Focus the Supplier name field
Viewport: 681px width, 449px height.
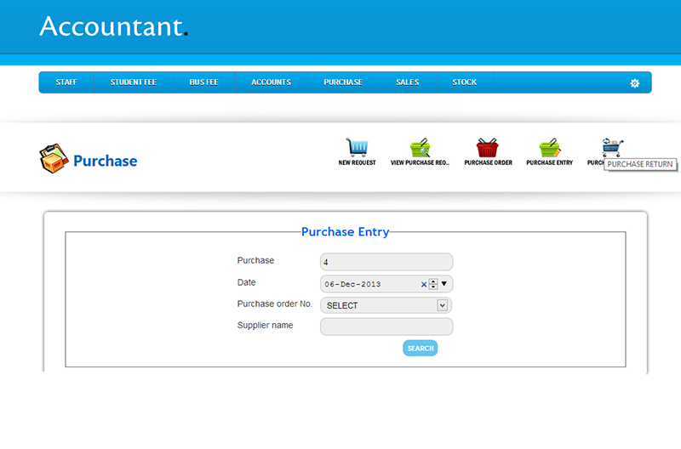386,327
